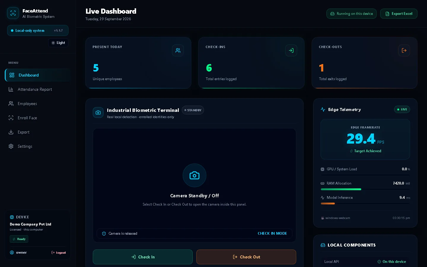This screenshot has height=267, width=427.
Task: Click the GPU chip icon
Action: 322,169
